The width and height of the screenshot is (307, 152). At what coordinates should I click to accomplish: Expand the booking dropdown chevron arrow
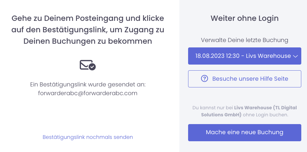(296, 56)
